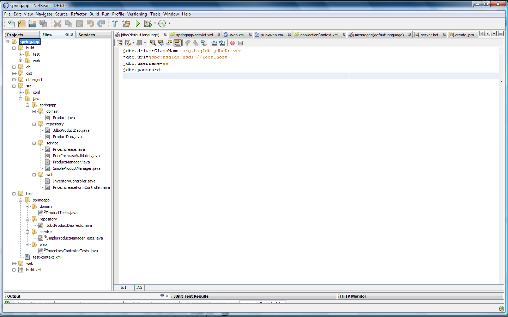Switch to the applicationContext.xml tab
The width and height of the screenshot is (508, 317).
pos(319,35)
